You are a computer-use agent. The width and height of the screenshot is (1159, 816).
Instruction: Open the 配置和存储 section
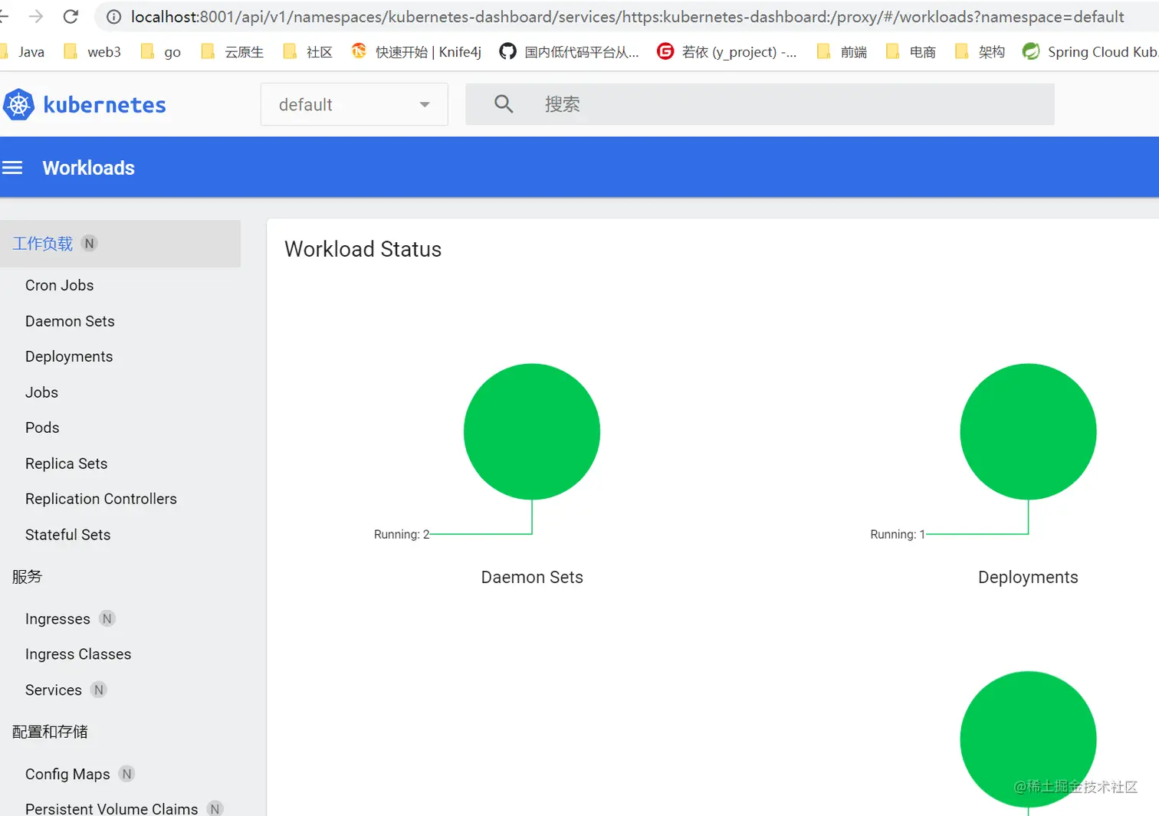coord(51,732)
